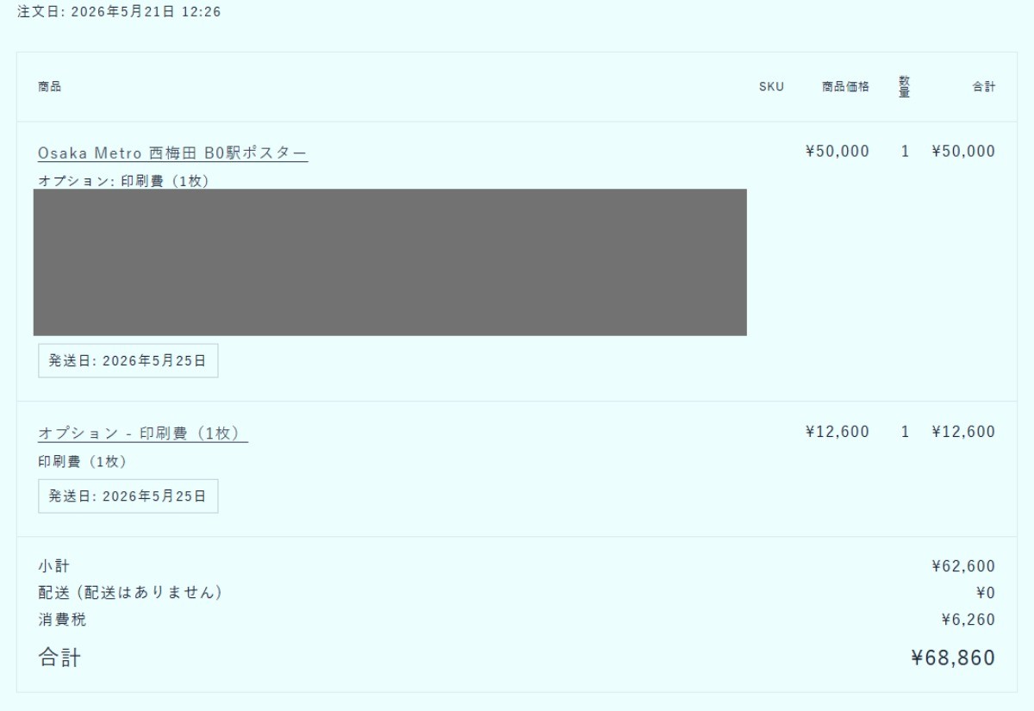Click the 合計 column header in the table header row
The width and height of the screenshot is (1034, 711).
coord(984,87)
